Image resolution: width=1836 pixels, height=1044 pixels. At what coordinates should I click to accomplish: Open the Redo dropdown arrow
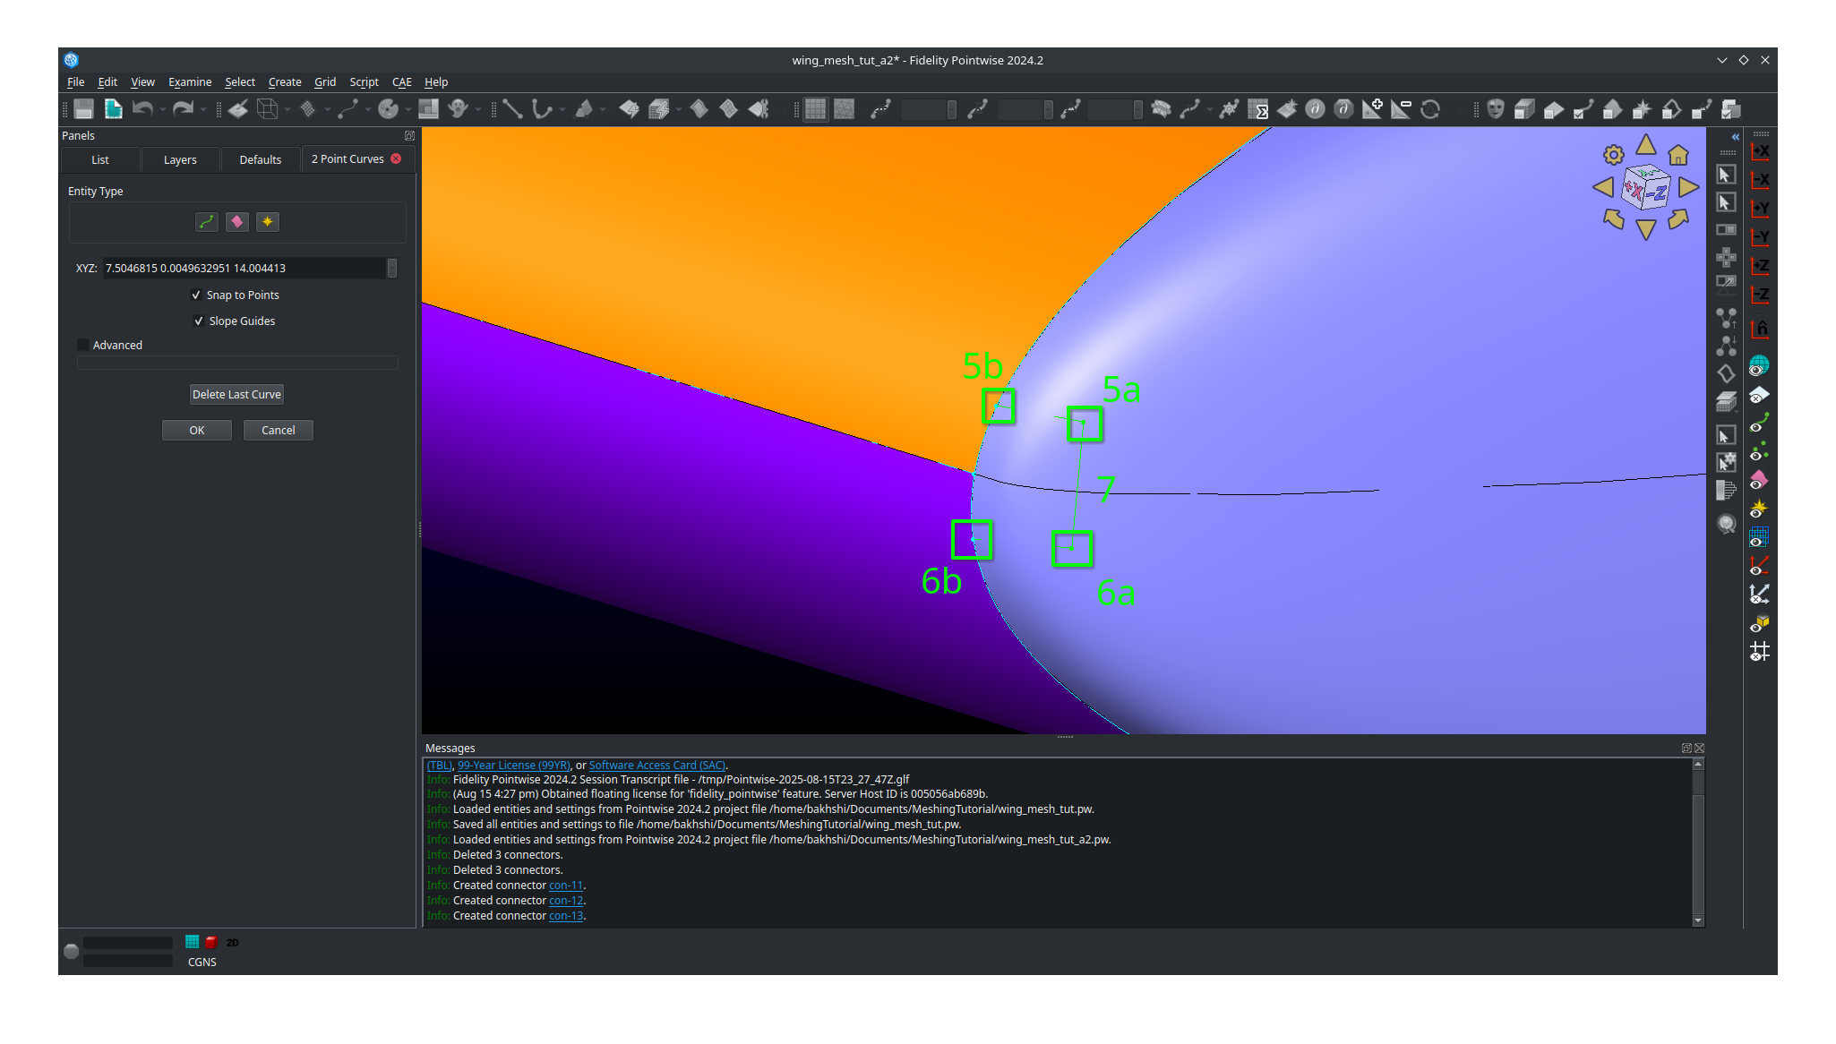click(x=203, y=108)
